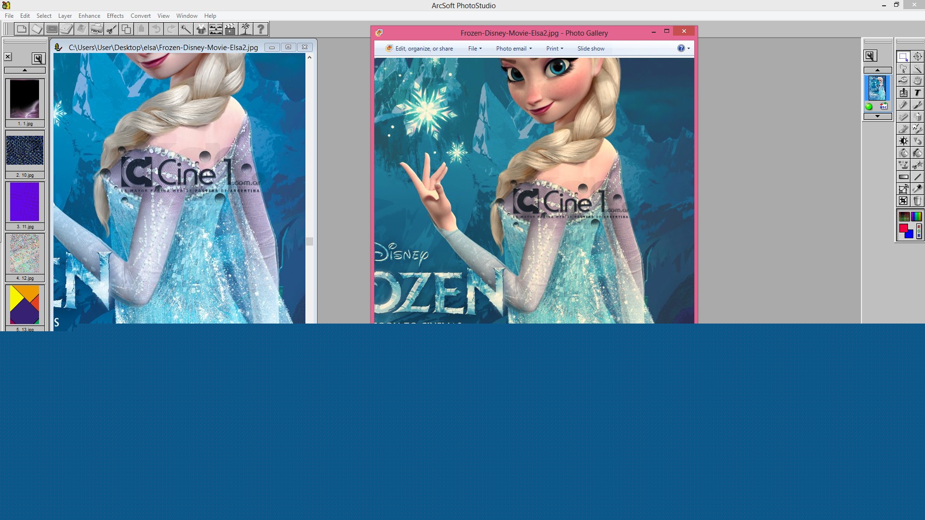This screenshot has width=925, height=520.
Task: Toggle the green layer visibility dot
Action: 869,107
